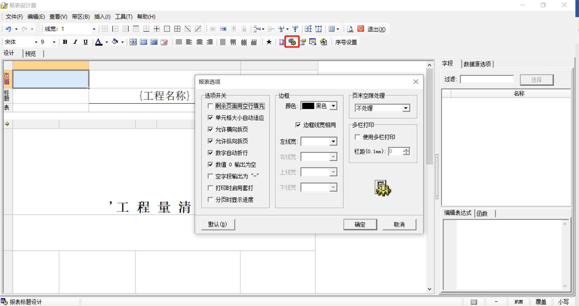Click the exit icon next to 退出(X)
This screenshot has height=306, width=579.
(361, 29)
